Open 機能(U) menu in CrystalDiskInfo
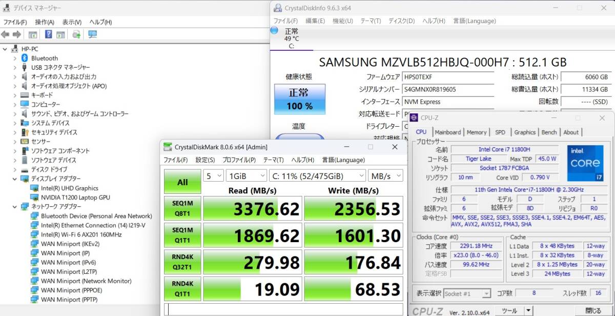615x316 pixels. pos(342,21)
